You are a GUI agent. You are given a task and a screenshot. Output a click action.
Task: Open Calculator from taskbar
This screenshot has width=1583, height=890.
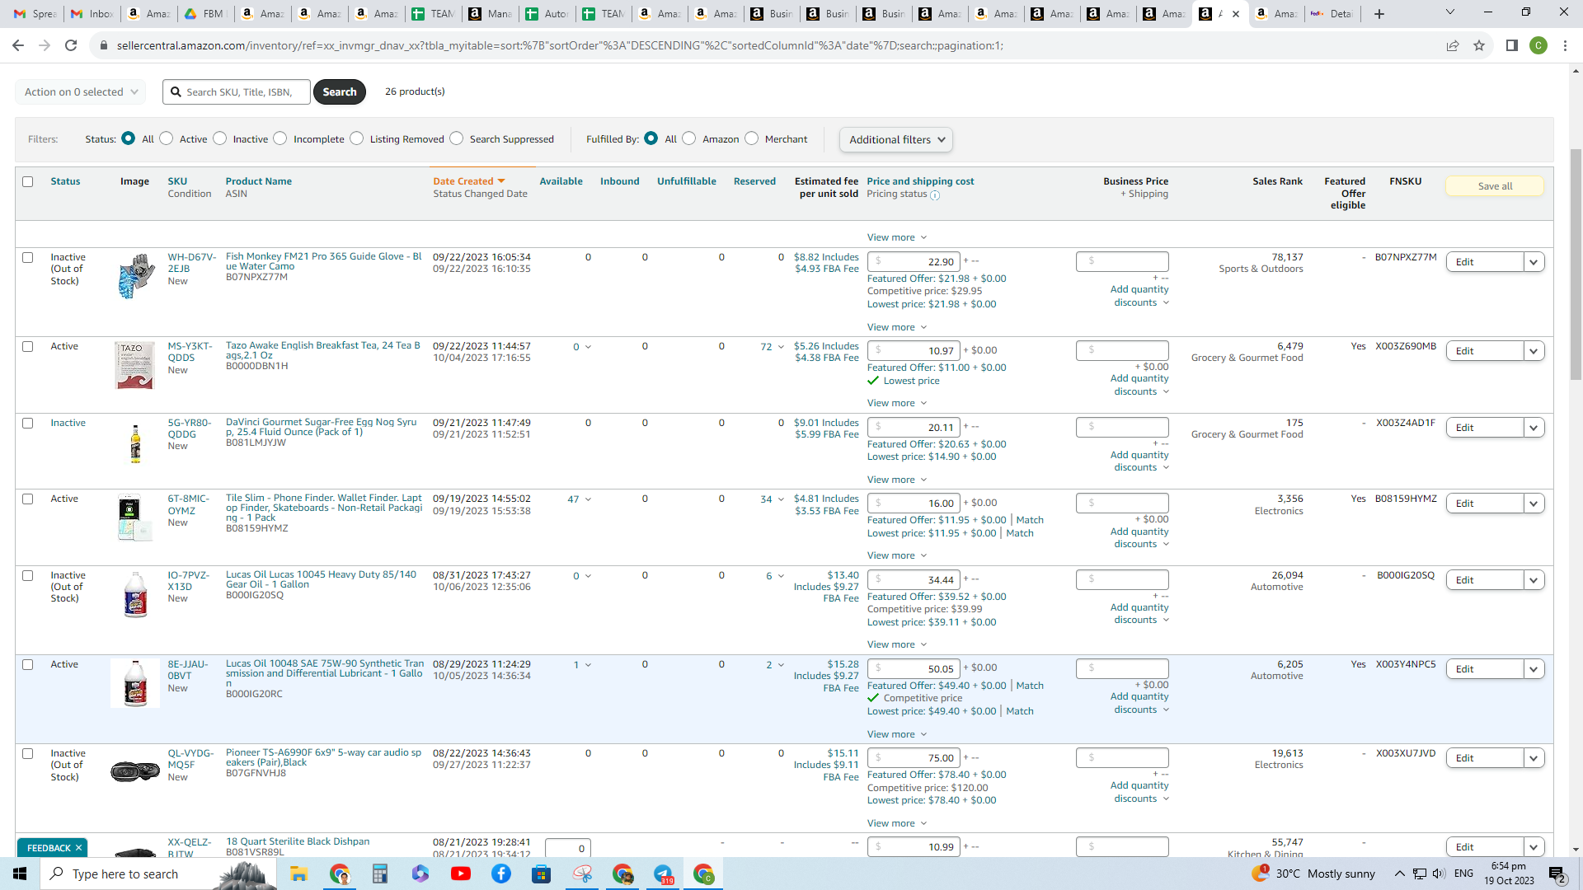pyautogui.click(x=379, y=874)
